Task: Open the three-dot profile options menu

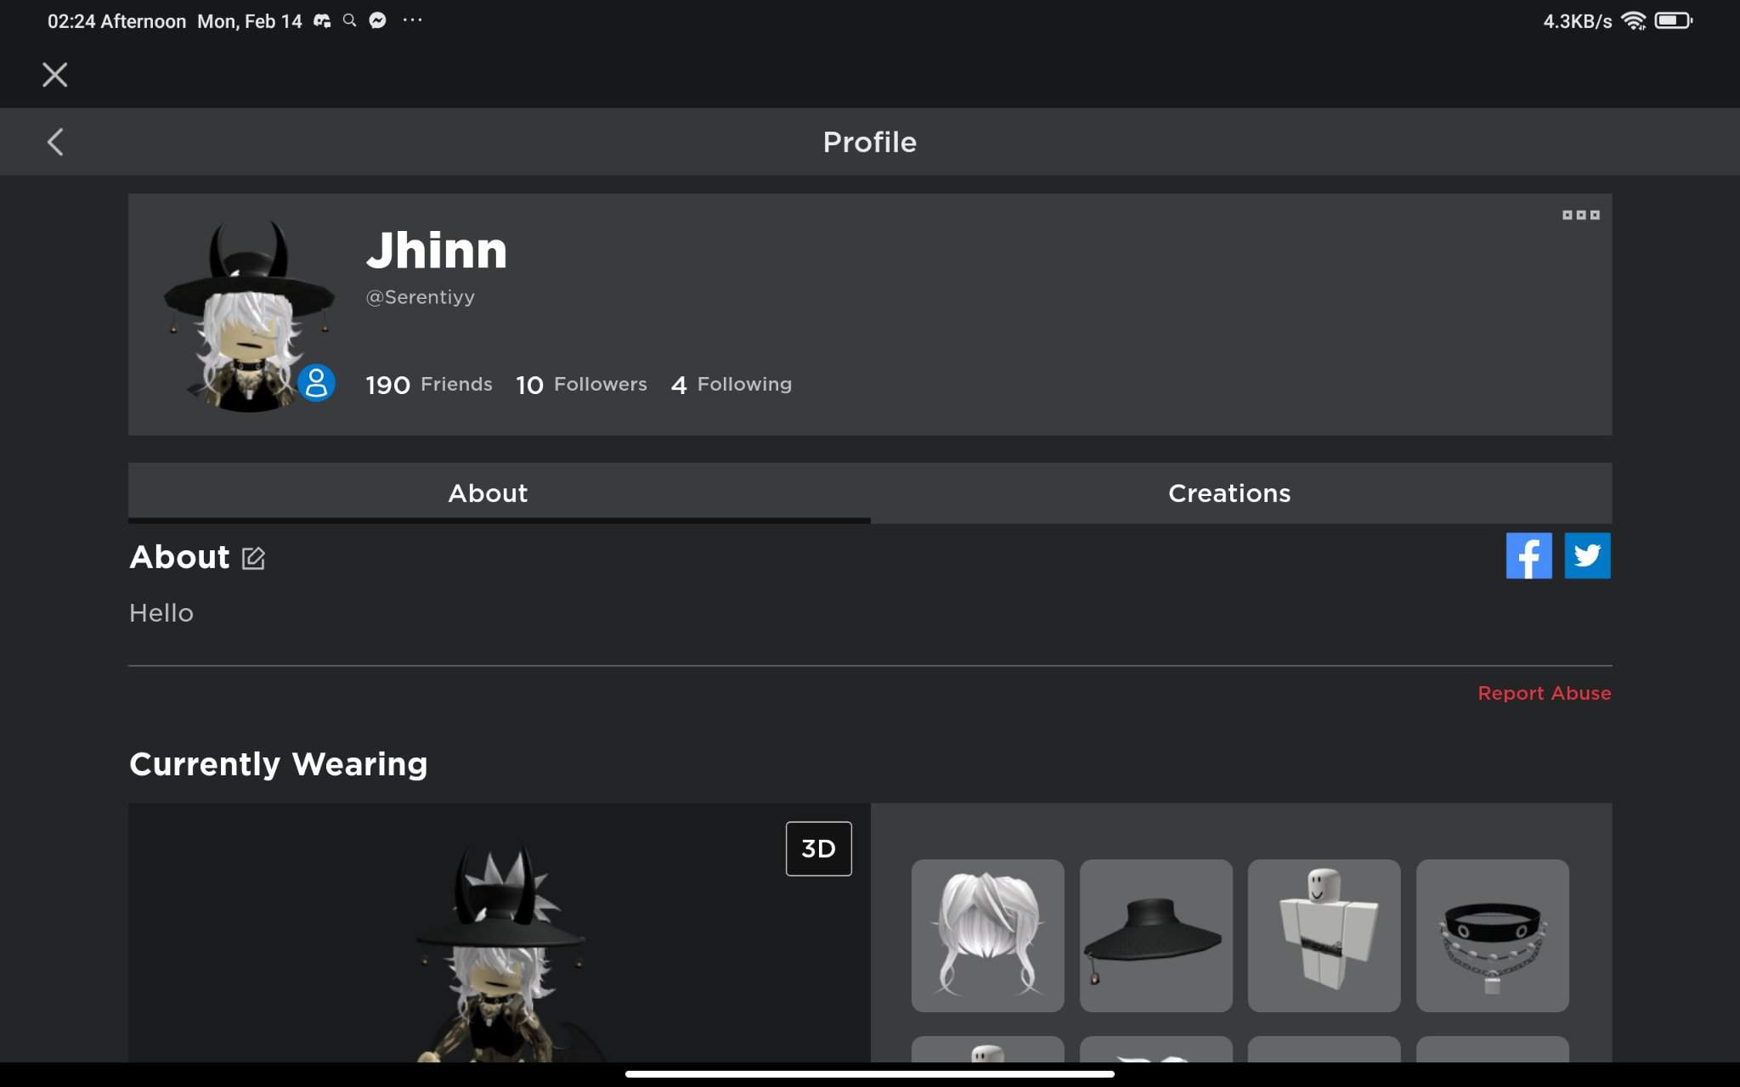Action: point(1581,215)
